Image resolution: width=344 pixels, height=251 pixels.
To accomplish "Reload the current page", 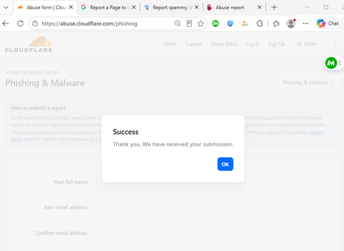I will (x=21, y=23).
